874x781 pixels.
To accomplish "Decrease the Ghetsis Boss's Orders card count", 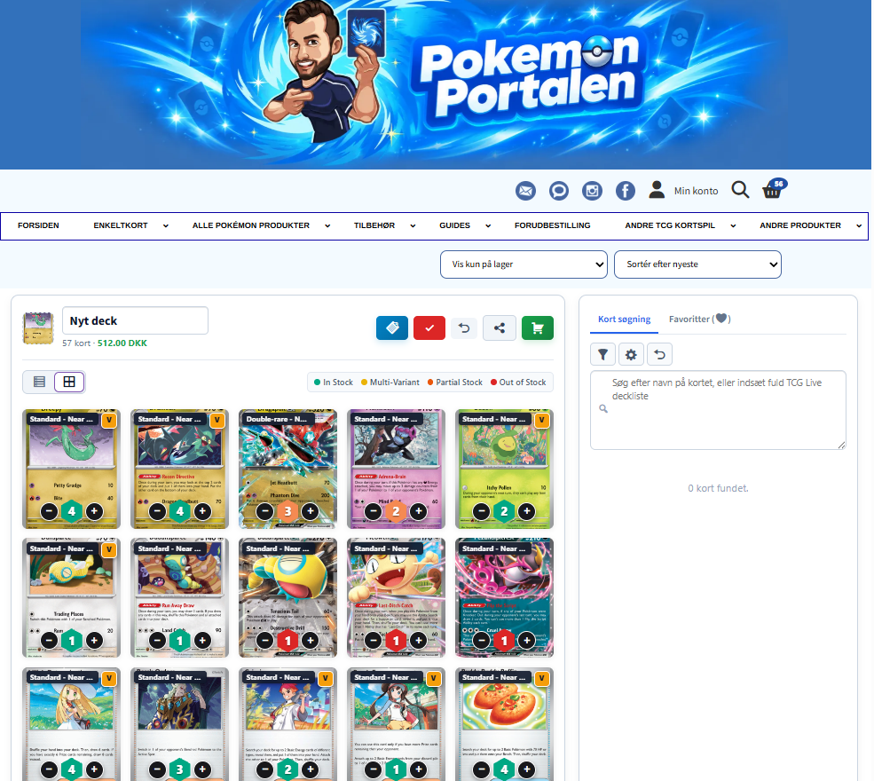I will click(158, 769).
